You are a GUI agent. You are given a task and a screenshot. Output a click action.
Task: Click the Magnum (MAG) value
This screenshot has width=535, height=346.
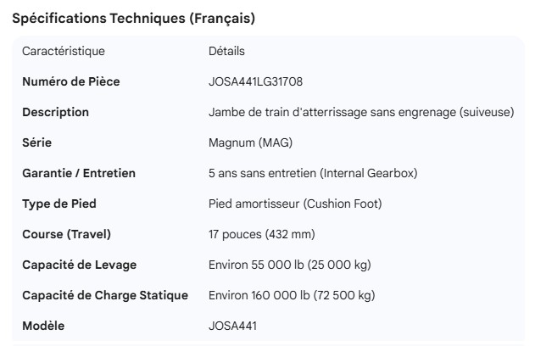point(250,142)
